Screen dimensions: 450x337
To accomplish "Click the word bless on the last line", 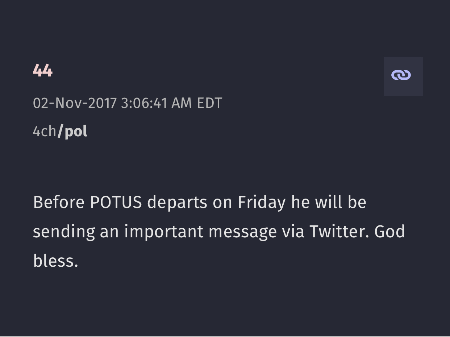I will pyautogui.click(x=55, y=260).
